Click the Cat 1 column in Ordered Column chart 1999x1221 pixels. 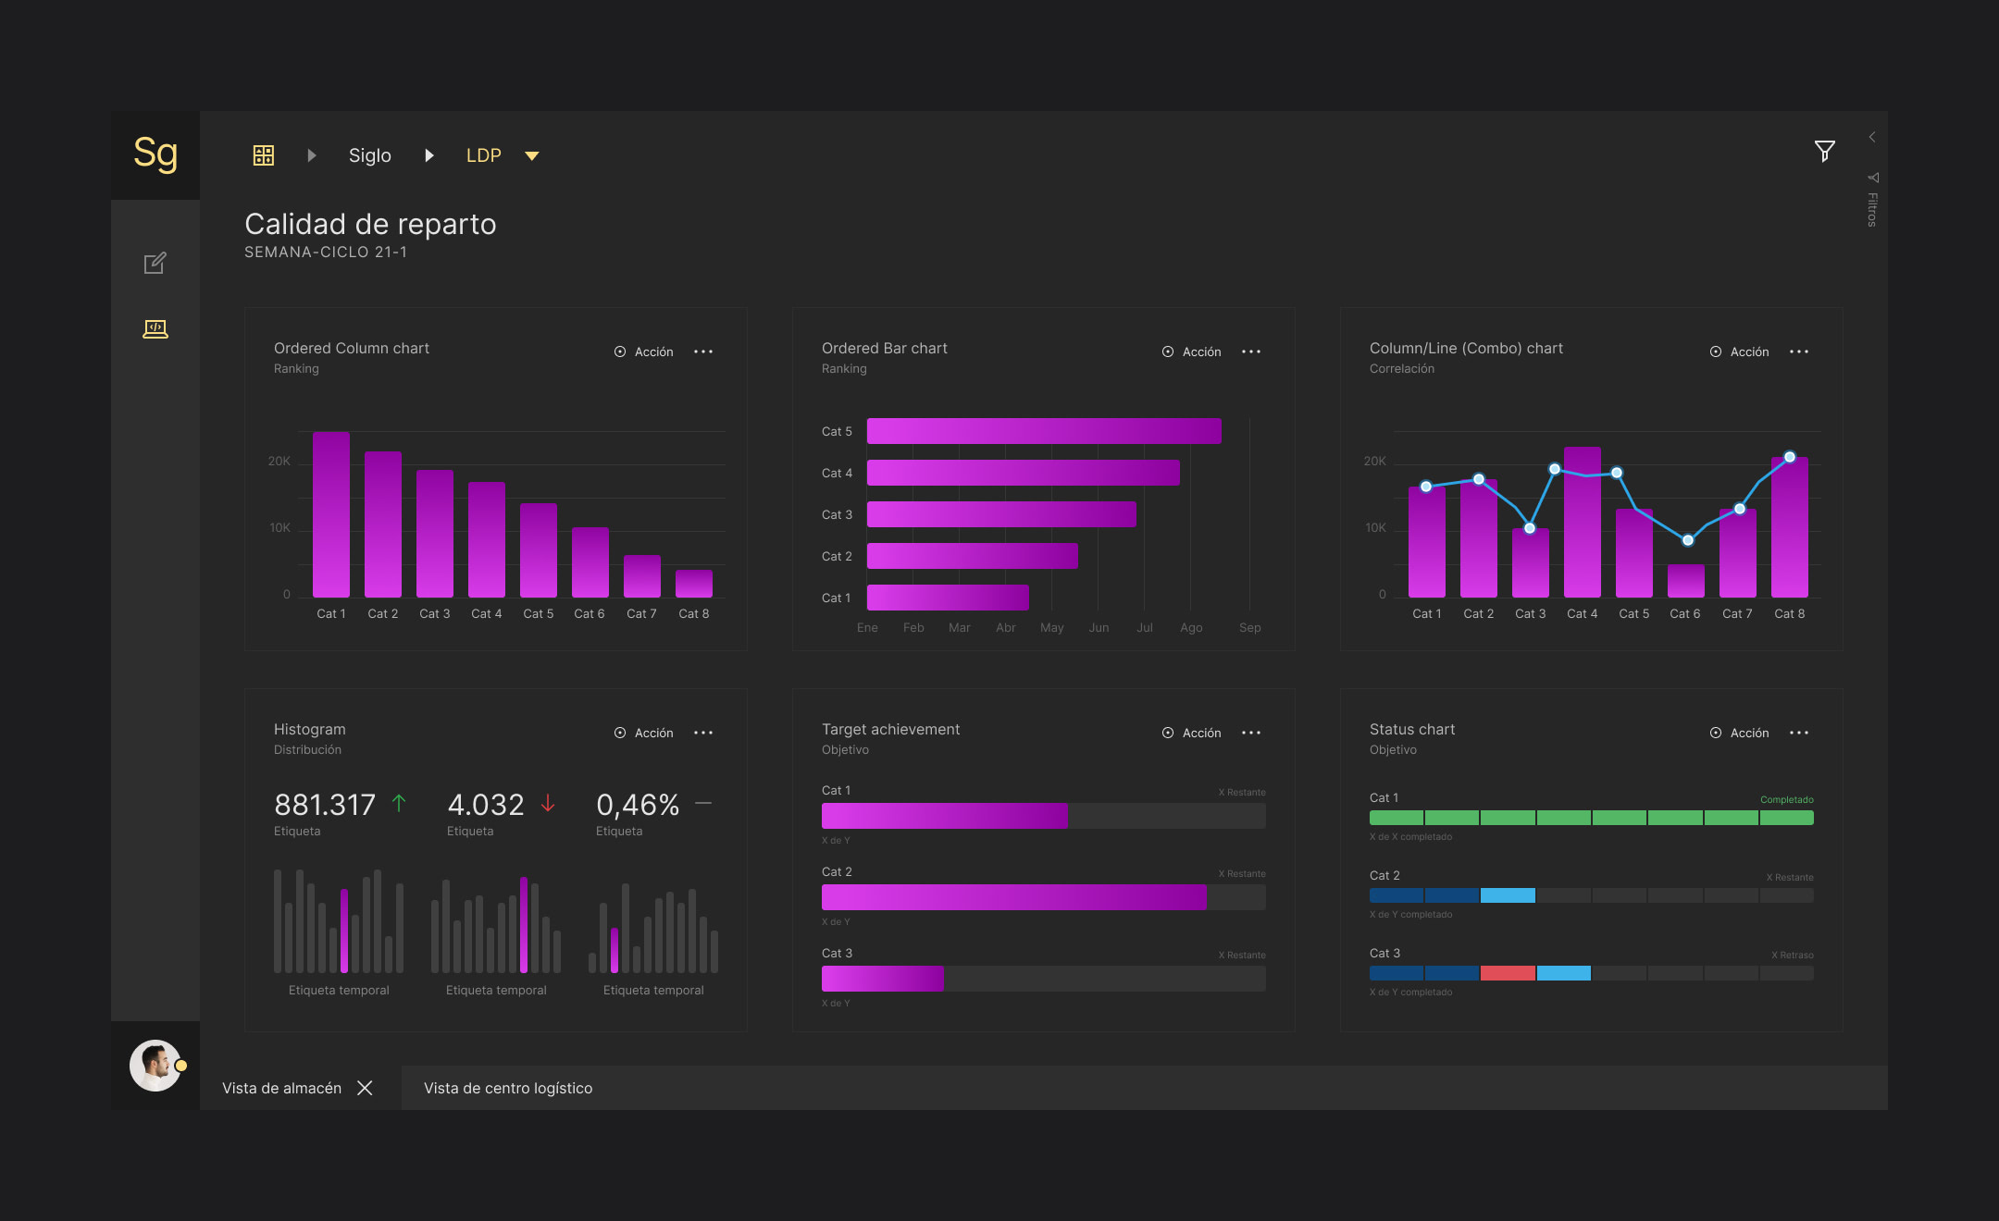click(x=331, y=514)
